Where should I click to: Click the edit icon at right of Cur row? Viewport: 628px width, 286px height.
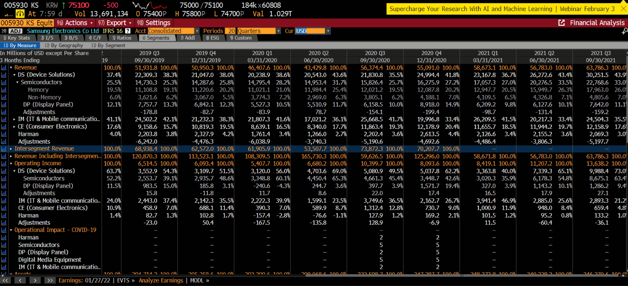click(x=624, y=32)
